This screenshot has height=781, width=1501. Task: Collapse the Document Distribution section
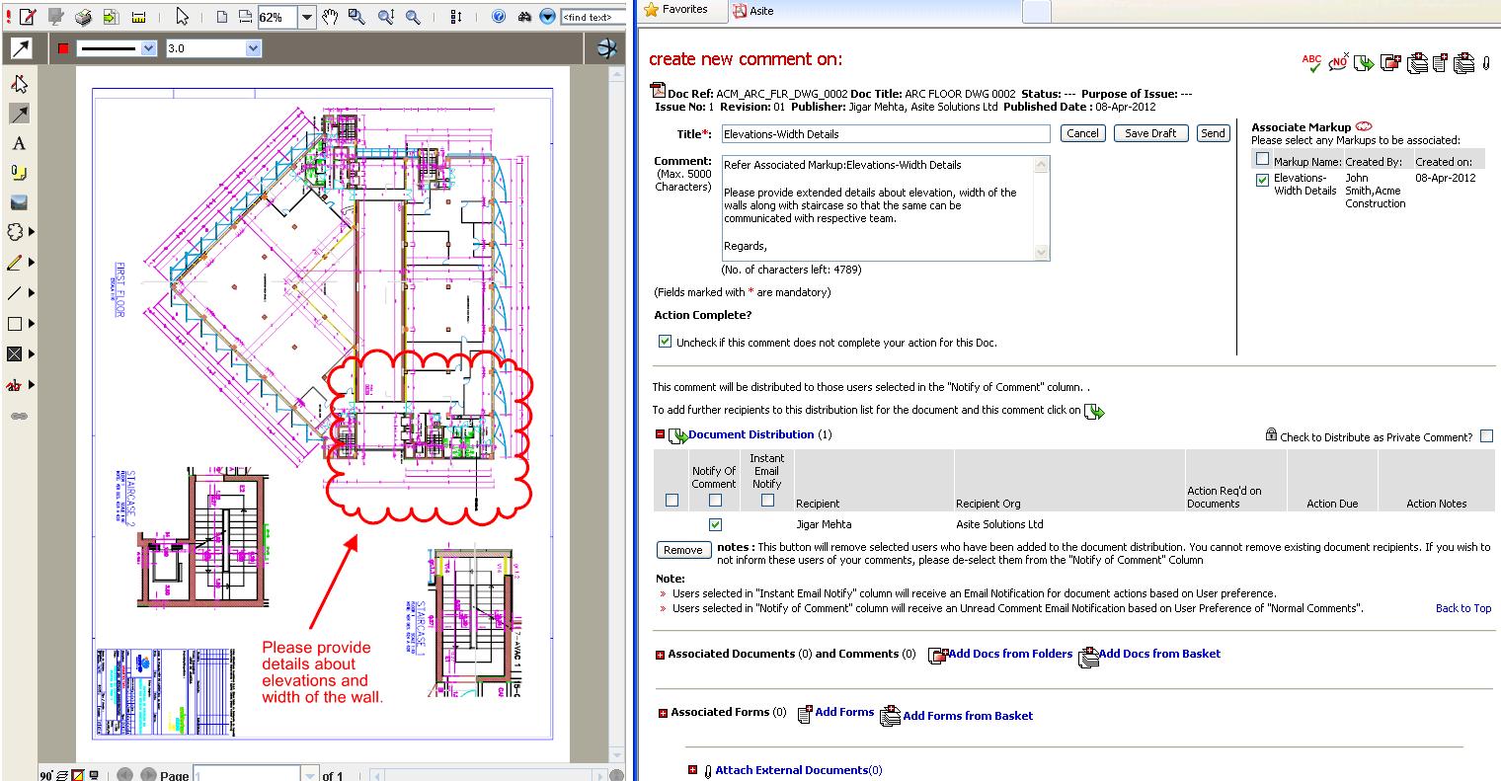[661, 434]
